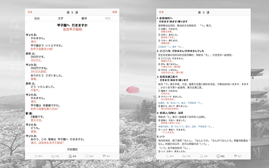Switch to 翻译 translation mode tab
269x168 pixels.
(84, 18)
